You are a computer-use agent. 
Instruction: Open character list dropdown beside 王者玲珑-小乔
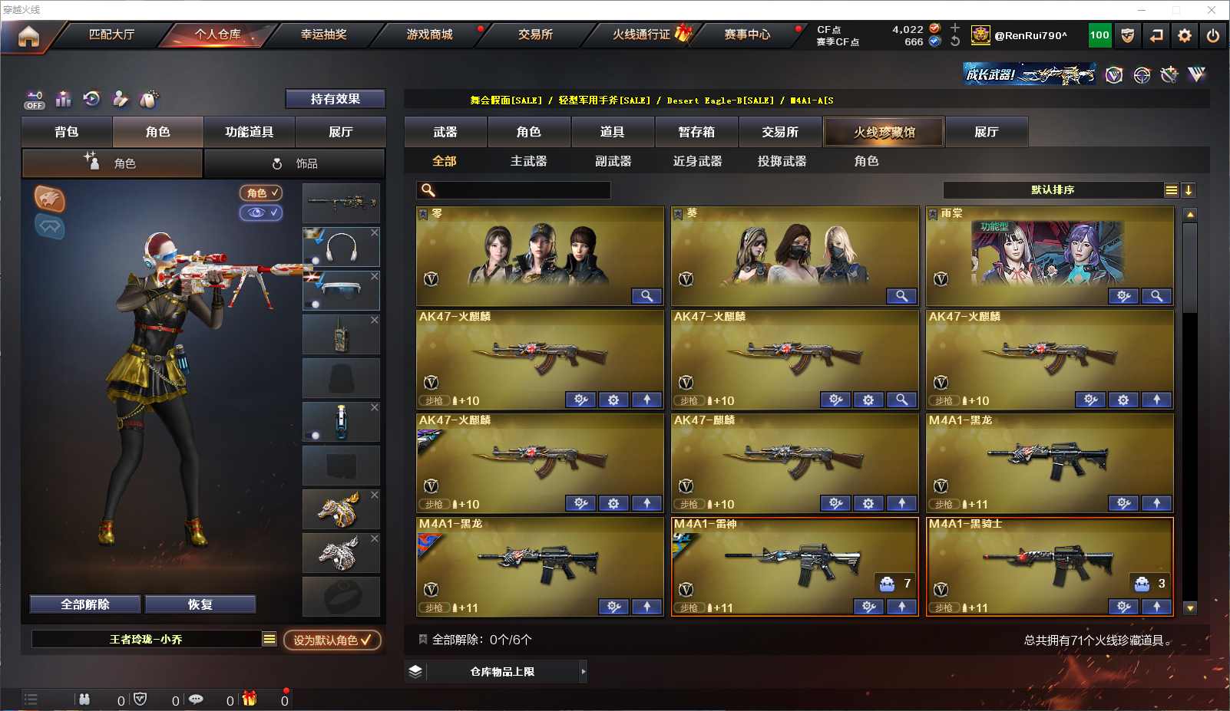pyautogui.click(x=269, y=639)
